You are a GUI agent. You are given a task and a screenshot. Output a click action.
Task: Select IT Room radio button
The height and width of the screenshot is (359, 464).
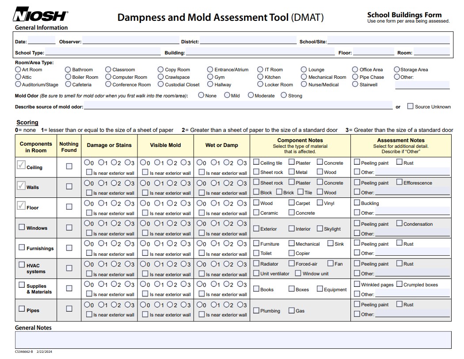[x=260, y=69]
